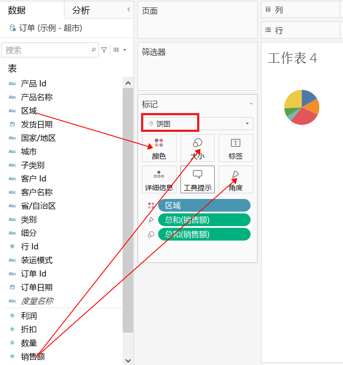The image size is (343, 365).
Task: Select the 订单 Id field
Action: (x=33, y=274)
